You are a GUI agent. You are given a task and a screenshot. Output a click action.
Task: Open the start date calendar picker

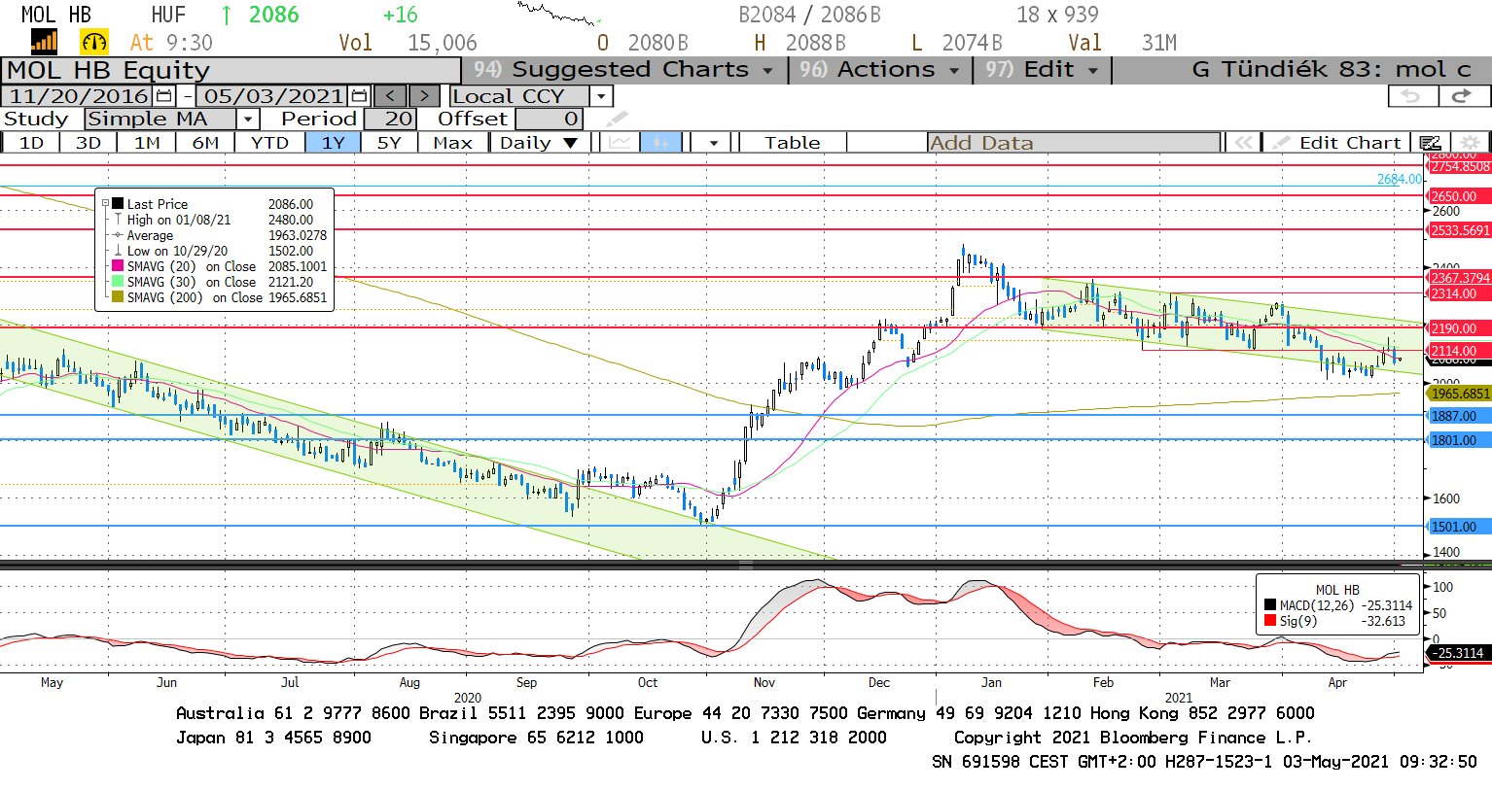(x=163, y=96)
